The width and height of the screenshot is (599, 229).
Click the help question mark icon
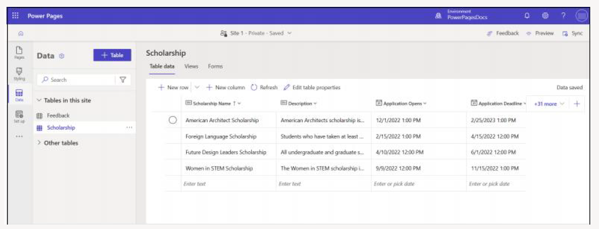tap(563, 16)
